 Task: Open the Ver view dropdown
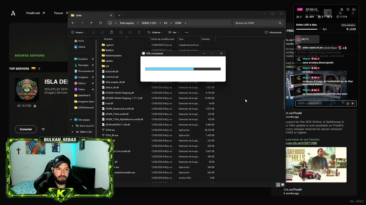174,32
